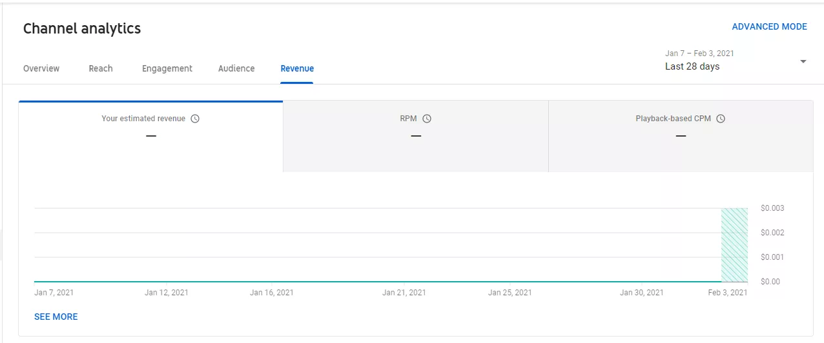The image size is (824, 343).
Task: Switch to the Overview tab
Action: click(x=41, y=68)
